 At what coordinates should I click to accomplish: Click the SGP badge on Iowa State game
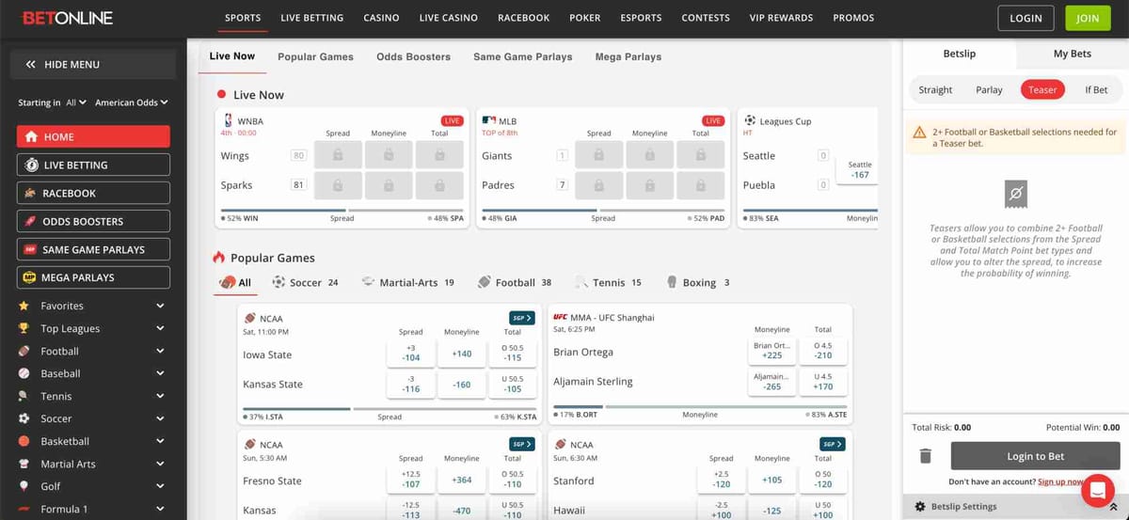522,318
